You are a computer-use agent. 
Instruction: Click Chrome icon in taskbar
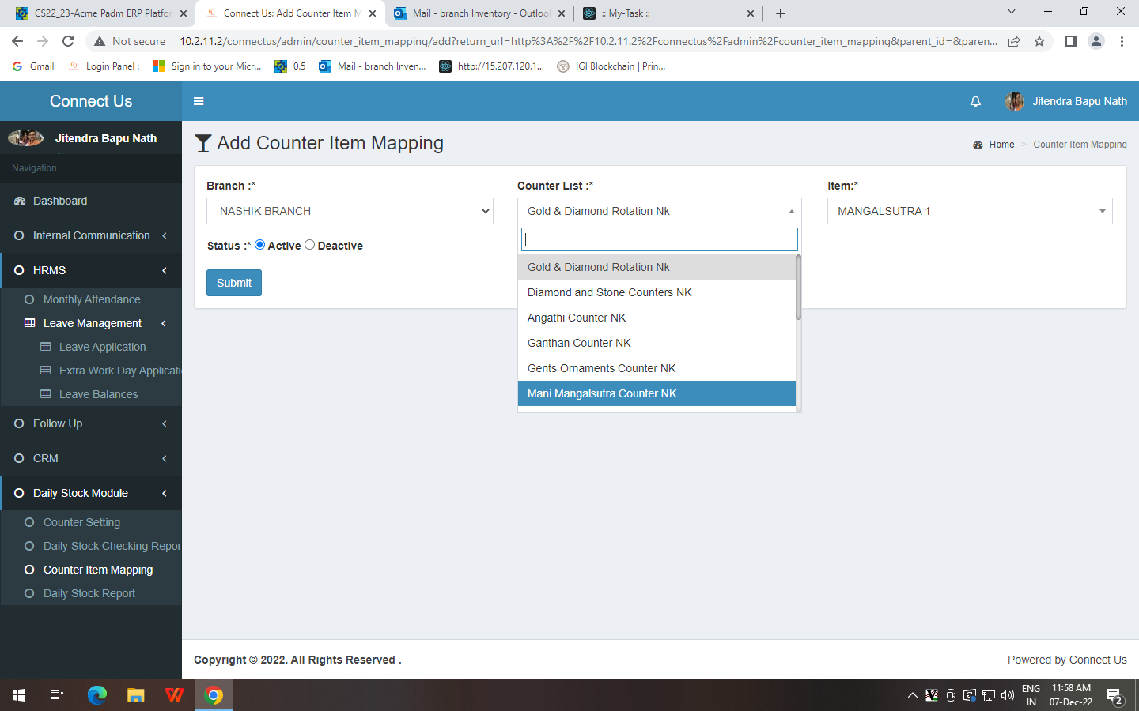[214, 695]
